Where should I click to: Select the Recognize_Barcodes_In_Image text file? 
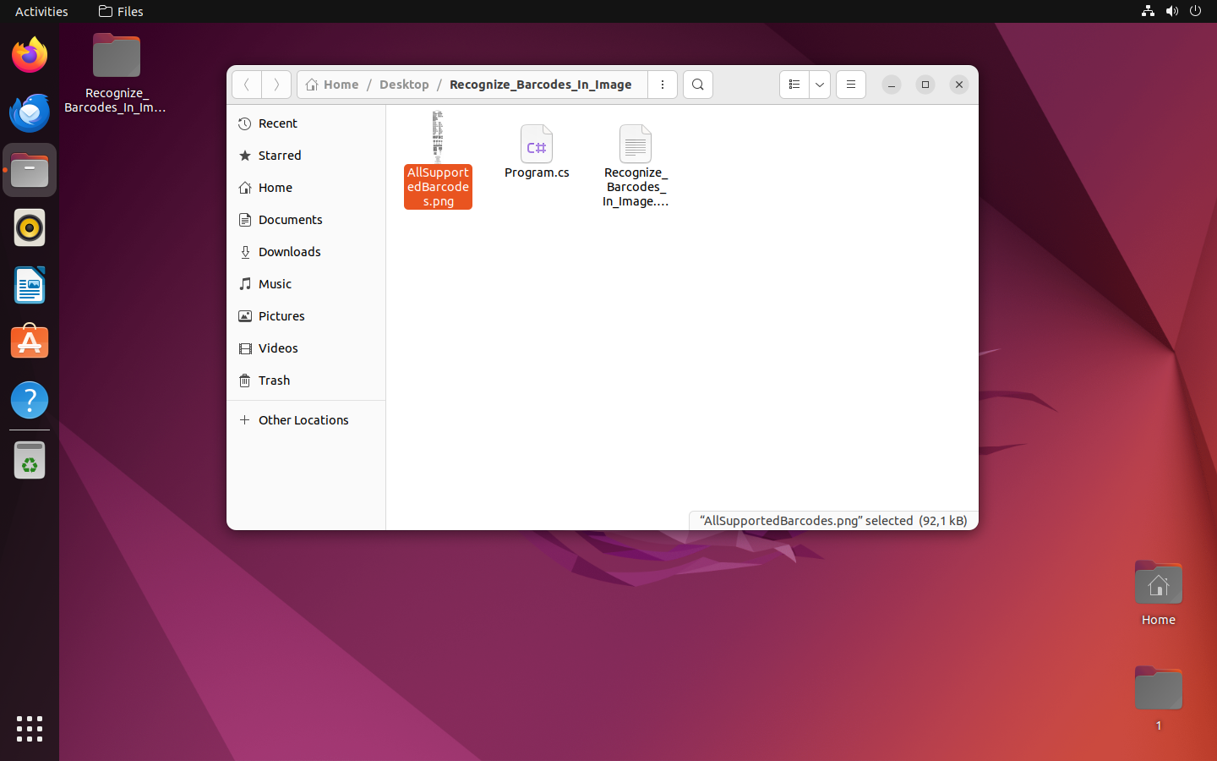coord(635,145)
